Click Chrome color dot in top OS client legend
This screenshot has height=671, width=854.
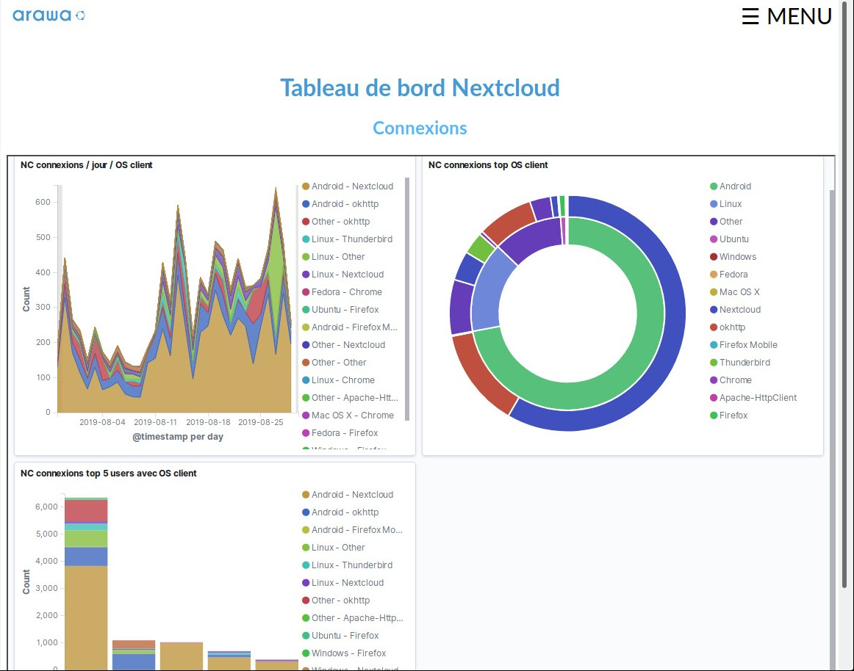tap(714, 380)
